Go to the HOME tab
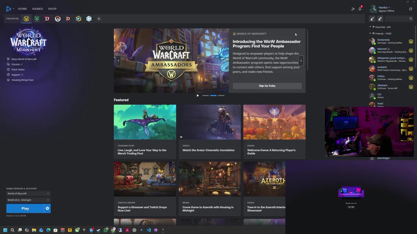This screenshot has width=417, height=234. click(22, 9)
